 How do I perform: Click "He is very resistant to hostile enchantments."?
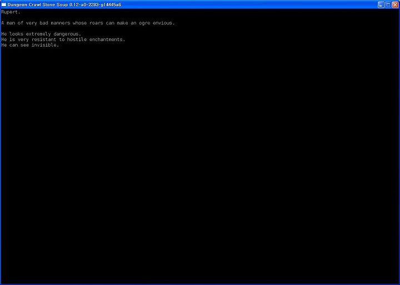point(63,39)
